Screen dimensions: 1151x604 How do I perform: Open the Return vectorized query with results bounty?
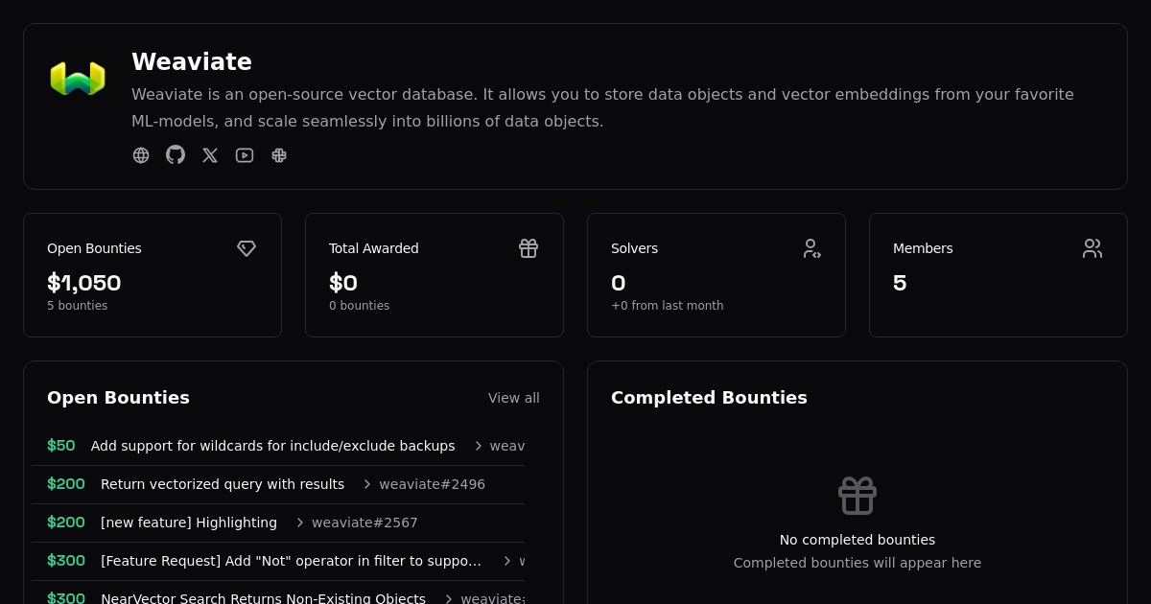tap(223, 484)
